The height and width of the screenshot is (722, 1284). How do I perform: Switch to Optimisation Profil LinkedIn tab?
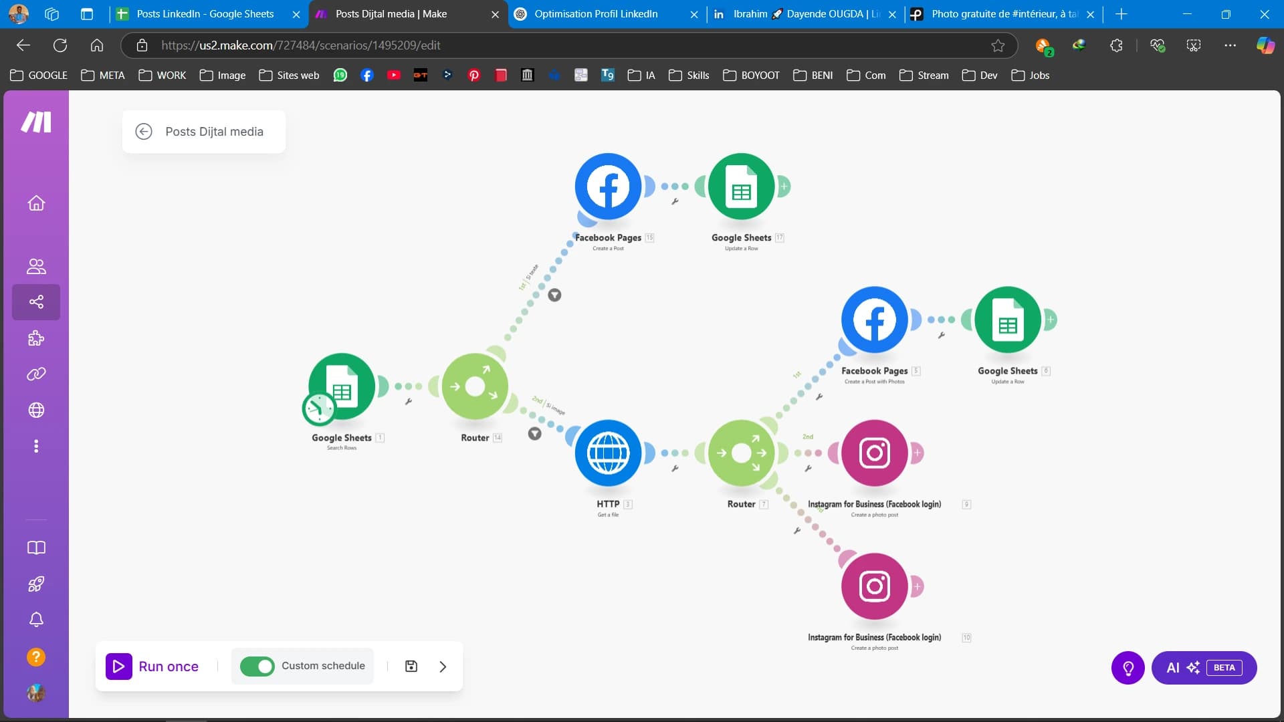596,14
